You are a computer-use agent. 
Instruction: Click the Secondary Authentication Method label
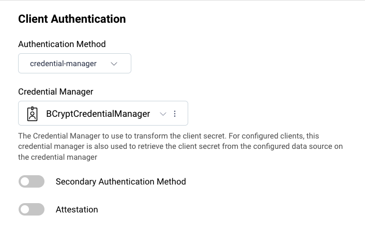(x=121, y=181)
